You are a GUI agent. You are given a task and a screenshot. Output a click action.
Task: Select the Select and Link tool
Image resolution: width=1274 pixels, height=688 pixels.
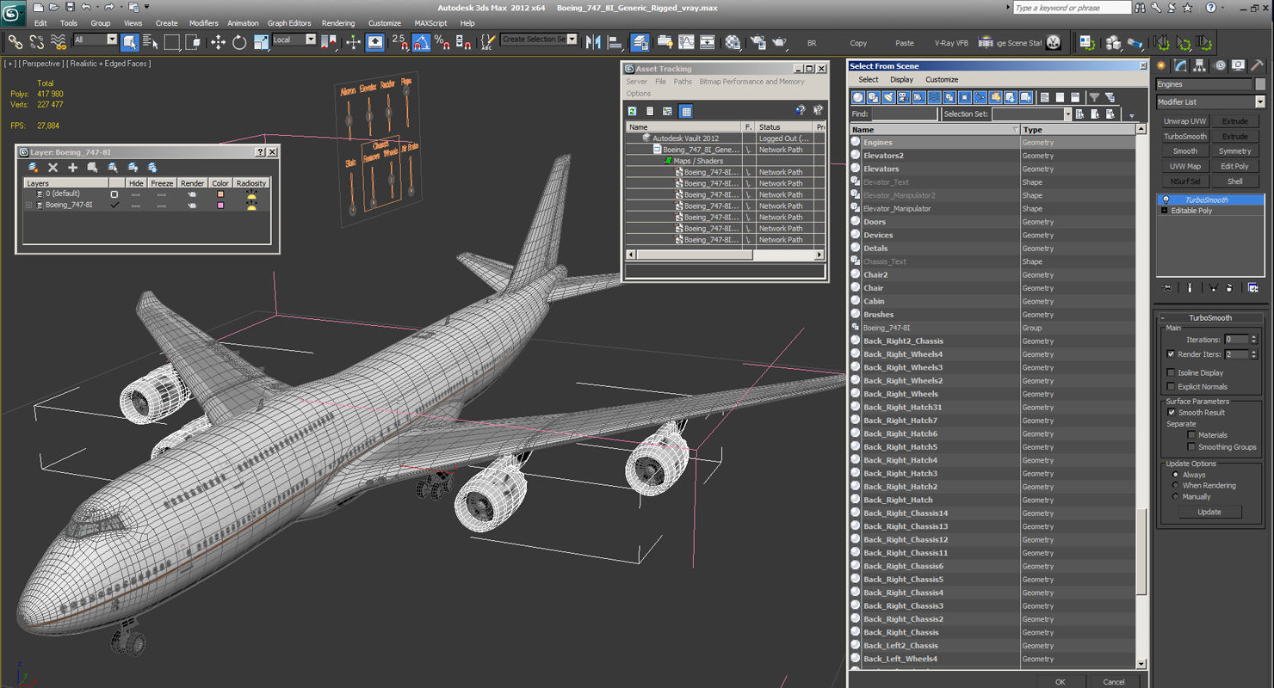[x=15, y=41]
